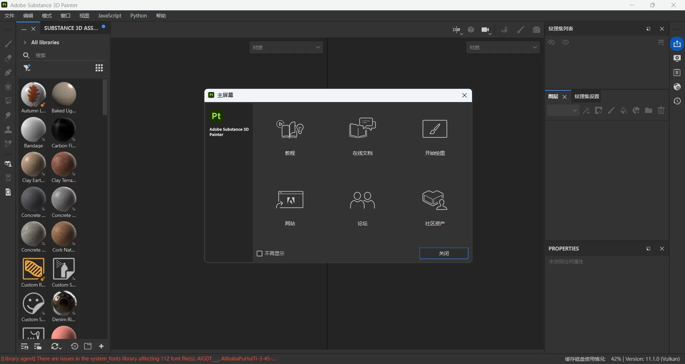
Task: Click the asset search input field
Action: 68,55
